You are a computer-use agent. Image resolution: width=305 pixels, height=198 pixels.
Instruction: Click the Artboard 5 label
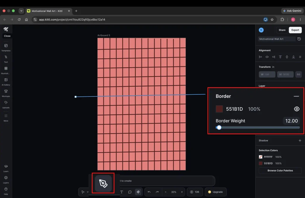click(x=104, y=35)
